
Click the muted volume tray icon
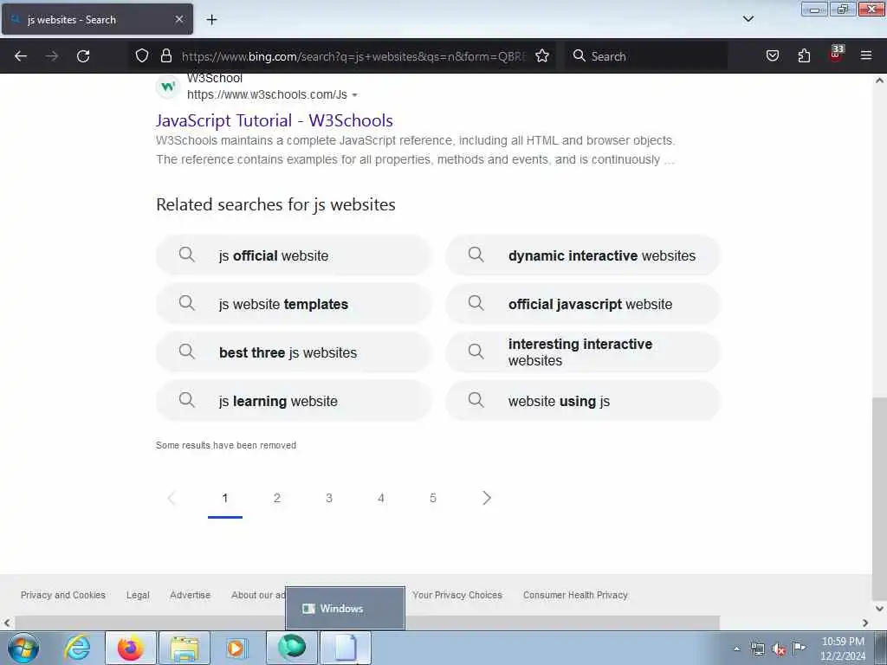point(779,649)
